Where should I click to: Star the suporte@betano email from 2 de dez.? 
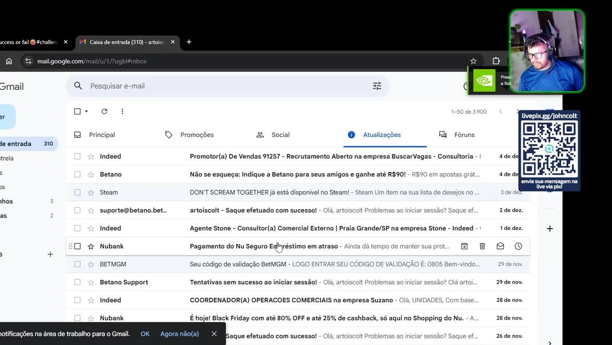91,210
